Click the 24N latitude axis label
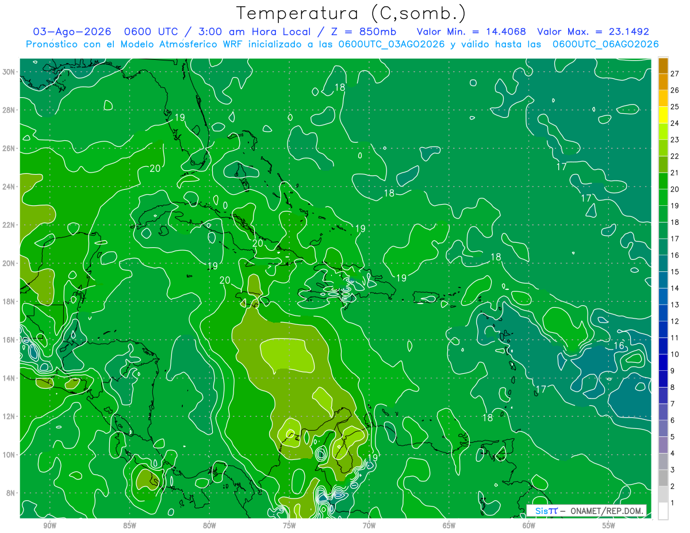Image resolution: width=690 pixels, height=533 pixels. click(x=9, y=186)
